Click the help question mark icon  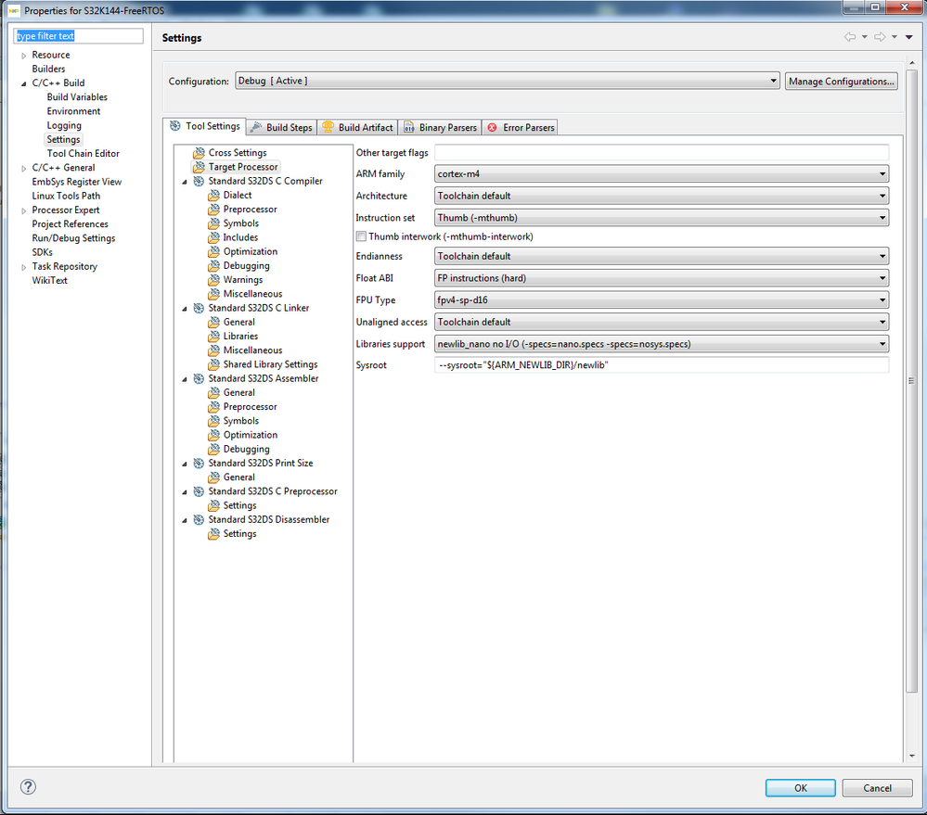click(x=28, y=786)
